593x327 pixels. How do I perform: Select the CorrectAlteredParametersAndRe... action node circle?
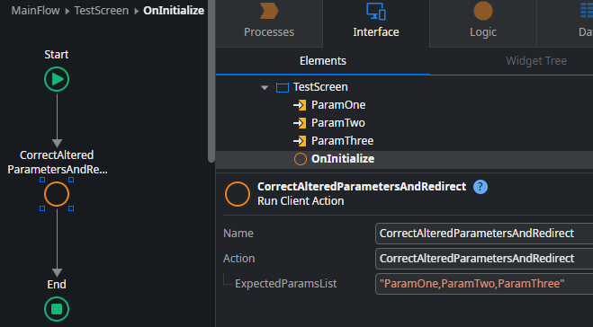tap(57, 194)
